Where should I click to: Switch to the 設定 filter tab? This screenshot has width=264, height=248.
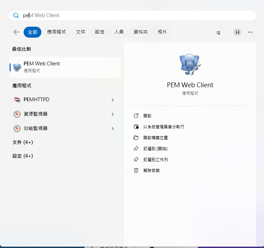pyautogui.click(x=100, y=32)
